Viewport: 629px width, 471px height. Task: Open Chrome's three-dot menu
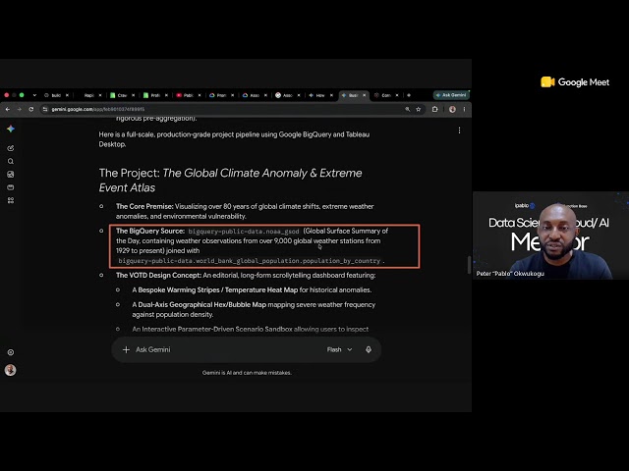click(464, 109)
